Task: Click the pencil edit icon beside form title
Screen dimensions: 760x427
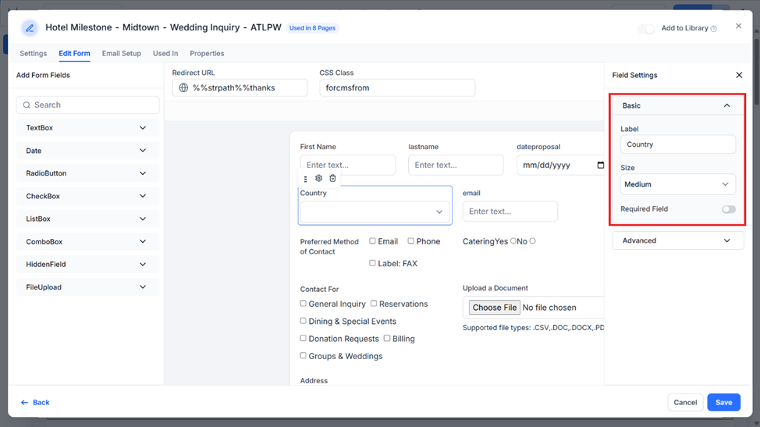Action: click(30, 28)
